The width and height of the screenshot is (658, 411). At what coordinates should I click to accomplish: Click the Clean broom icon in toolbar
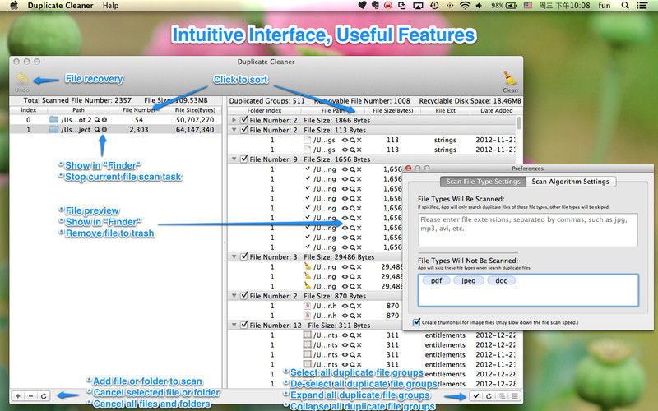tap(510, 78)
